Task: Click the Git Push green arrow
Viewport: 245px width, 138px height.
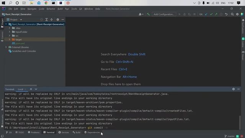Action: 216,14
